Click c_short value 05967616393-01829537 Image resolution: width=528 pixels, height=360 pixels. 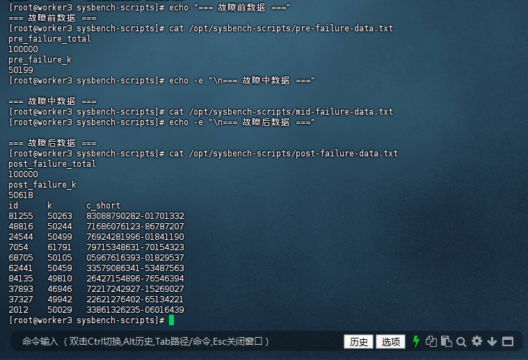tap(136, 258)
